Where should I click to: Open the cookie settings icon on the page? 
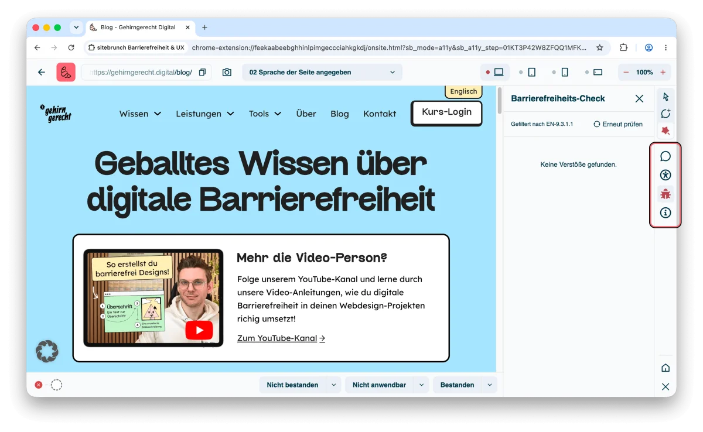pos(47,351)
